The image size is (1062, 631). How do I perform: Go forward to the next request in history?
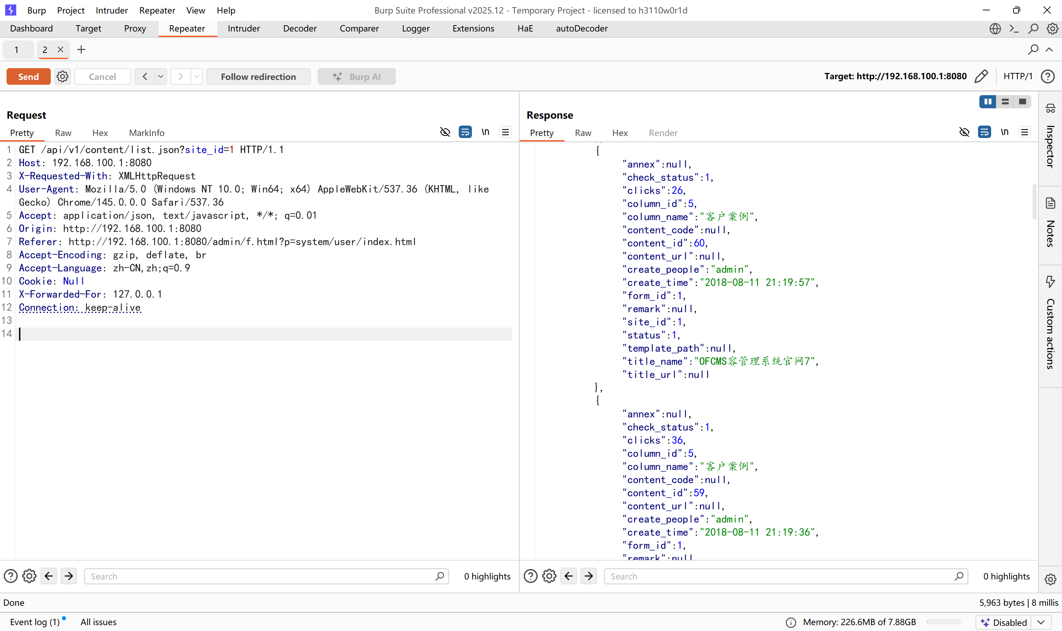(180, 76)
